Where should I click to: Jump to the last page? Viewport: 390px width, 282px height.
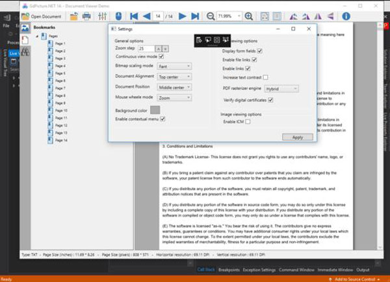click(196, 15)
